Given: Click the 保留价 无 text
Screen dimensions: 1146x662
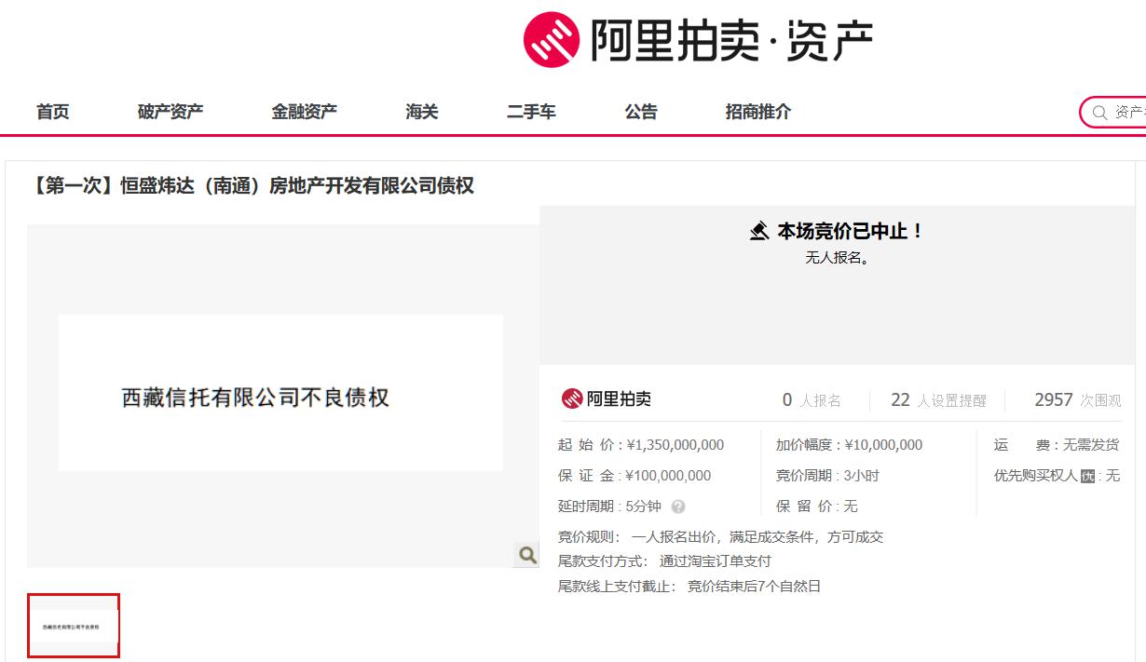Looking at the screenshot, I should click(816, 507).
